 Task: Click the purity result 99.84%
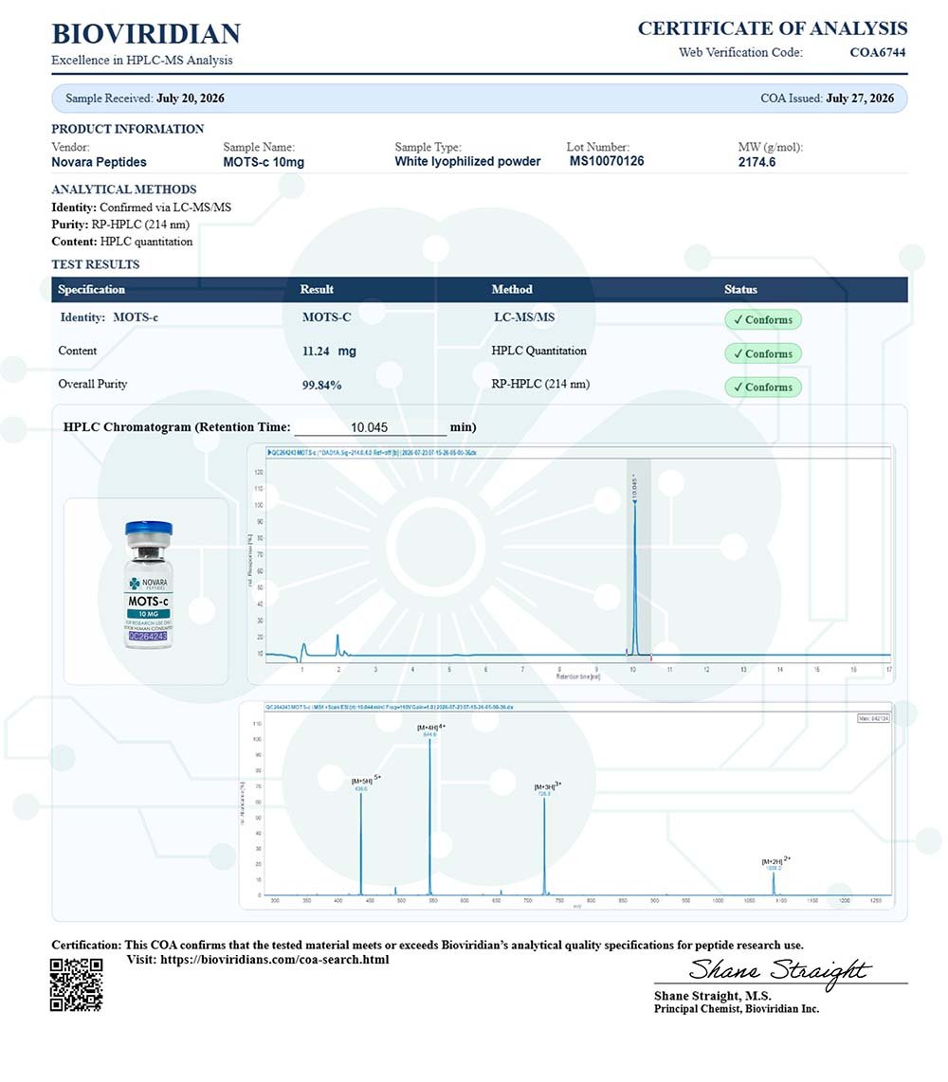click(x=321, y=385)
